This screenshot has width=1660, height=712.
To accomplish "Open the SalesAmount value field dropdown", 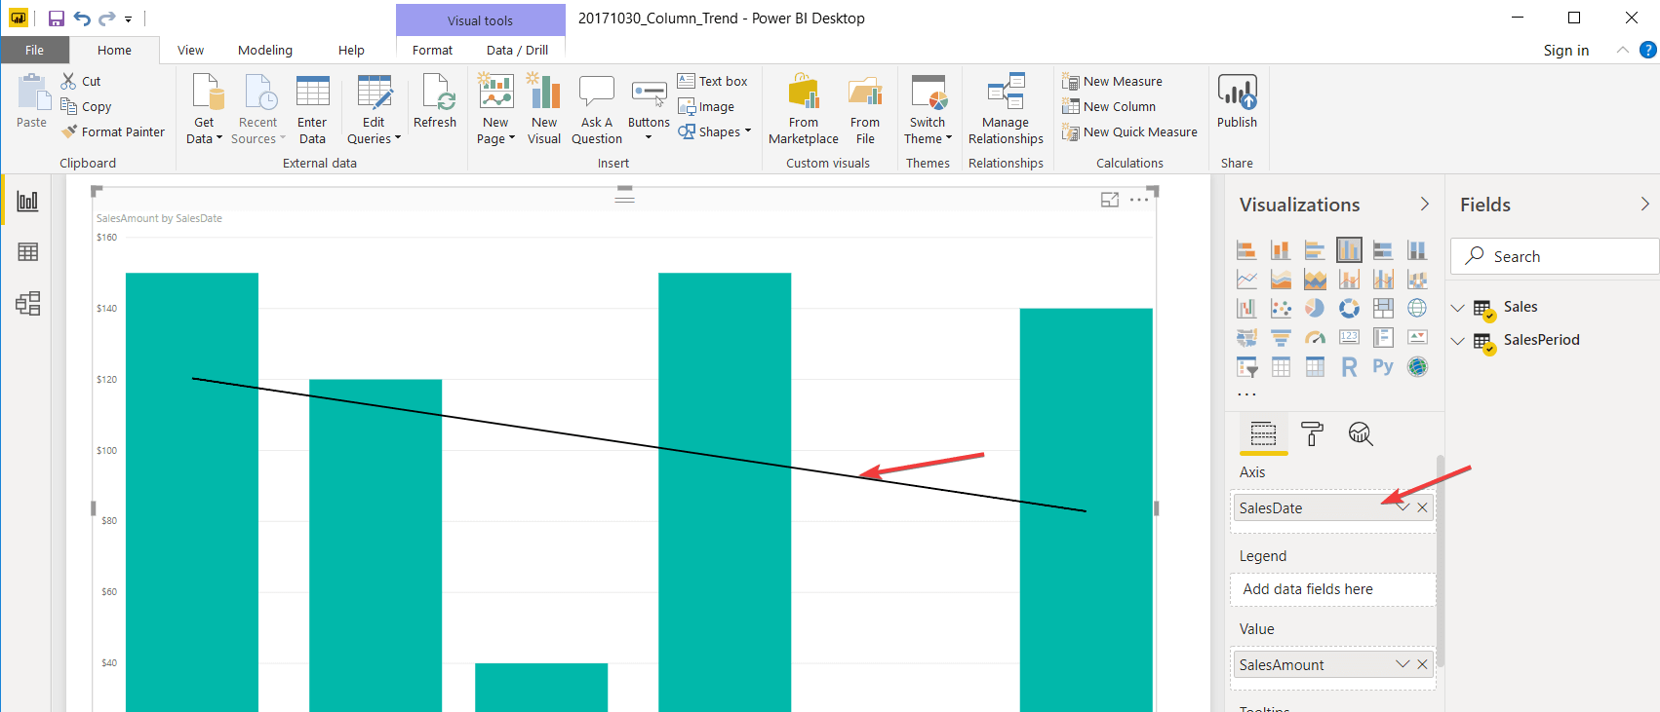I will 1403,664.
